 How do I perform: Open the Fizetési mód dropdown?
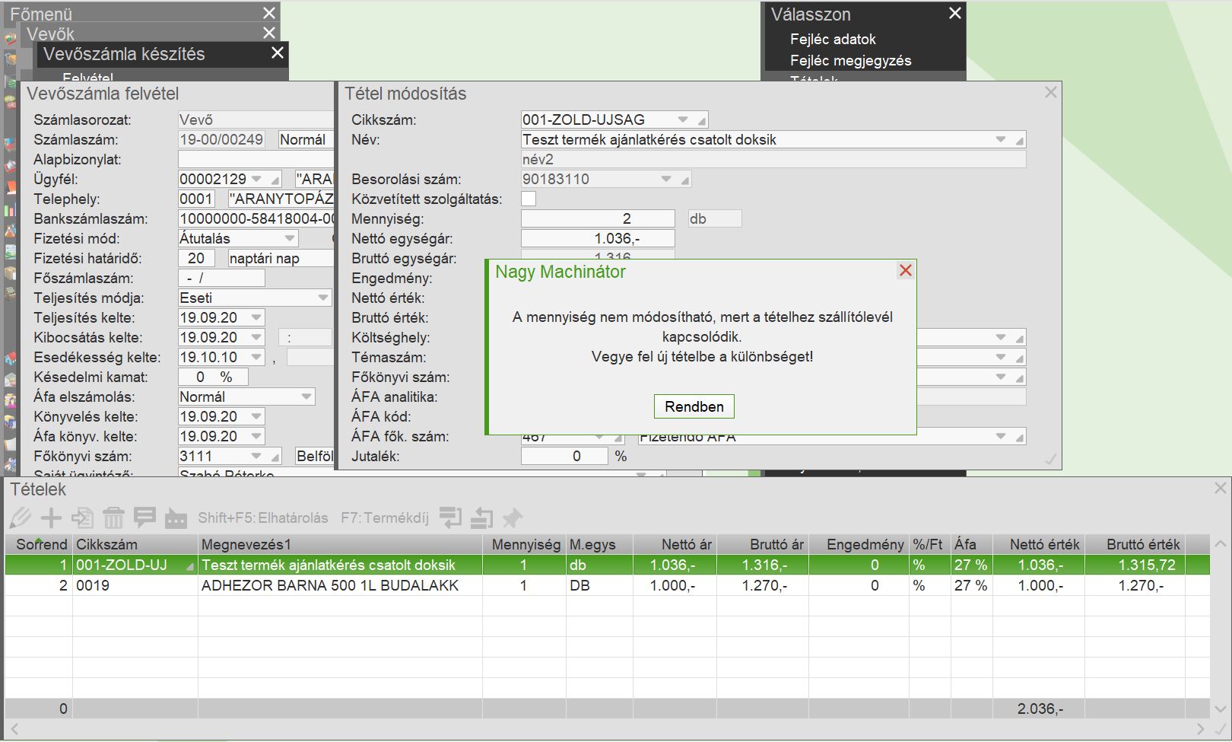pos(289,239)
